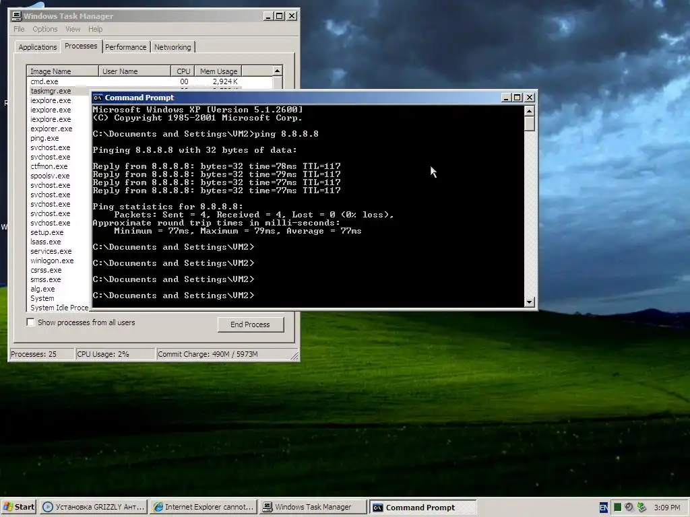
Task: Select cmd.exe process row
Action: (x=150, y=81)
